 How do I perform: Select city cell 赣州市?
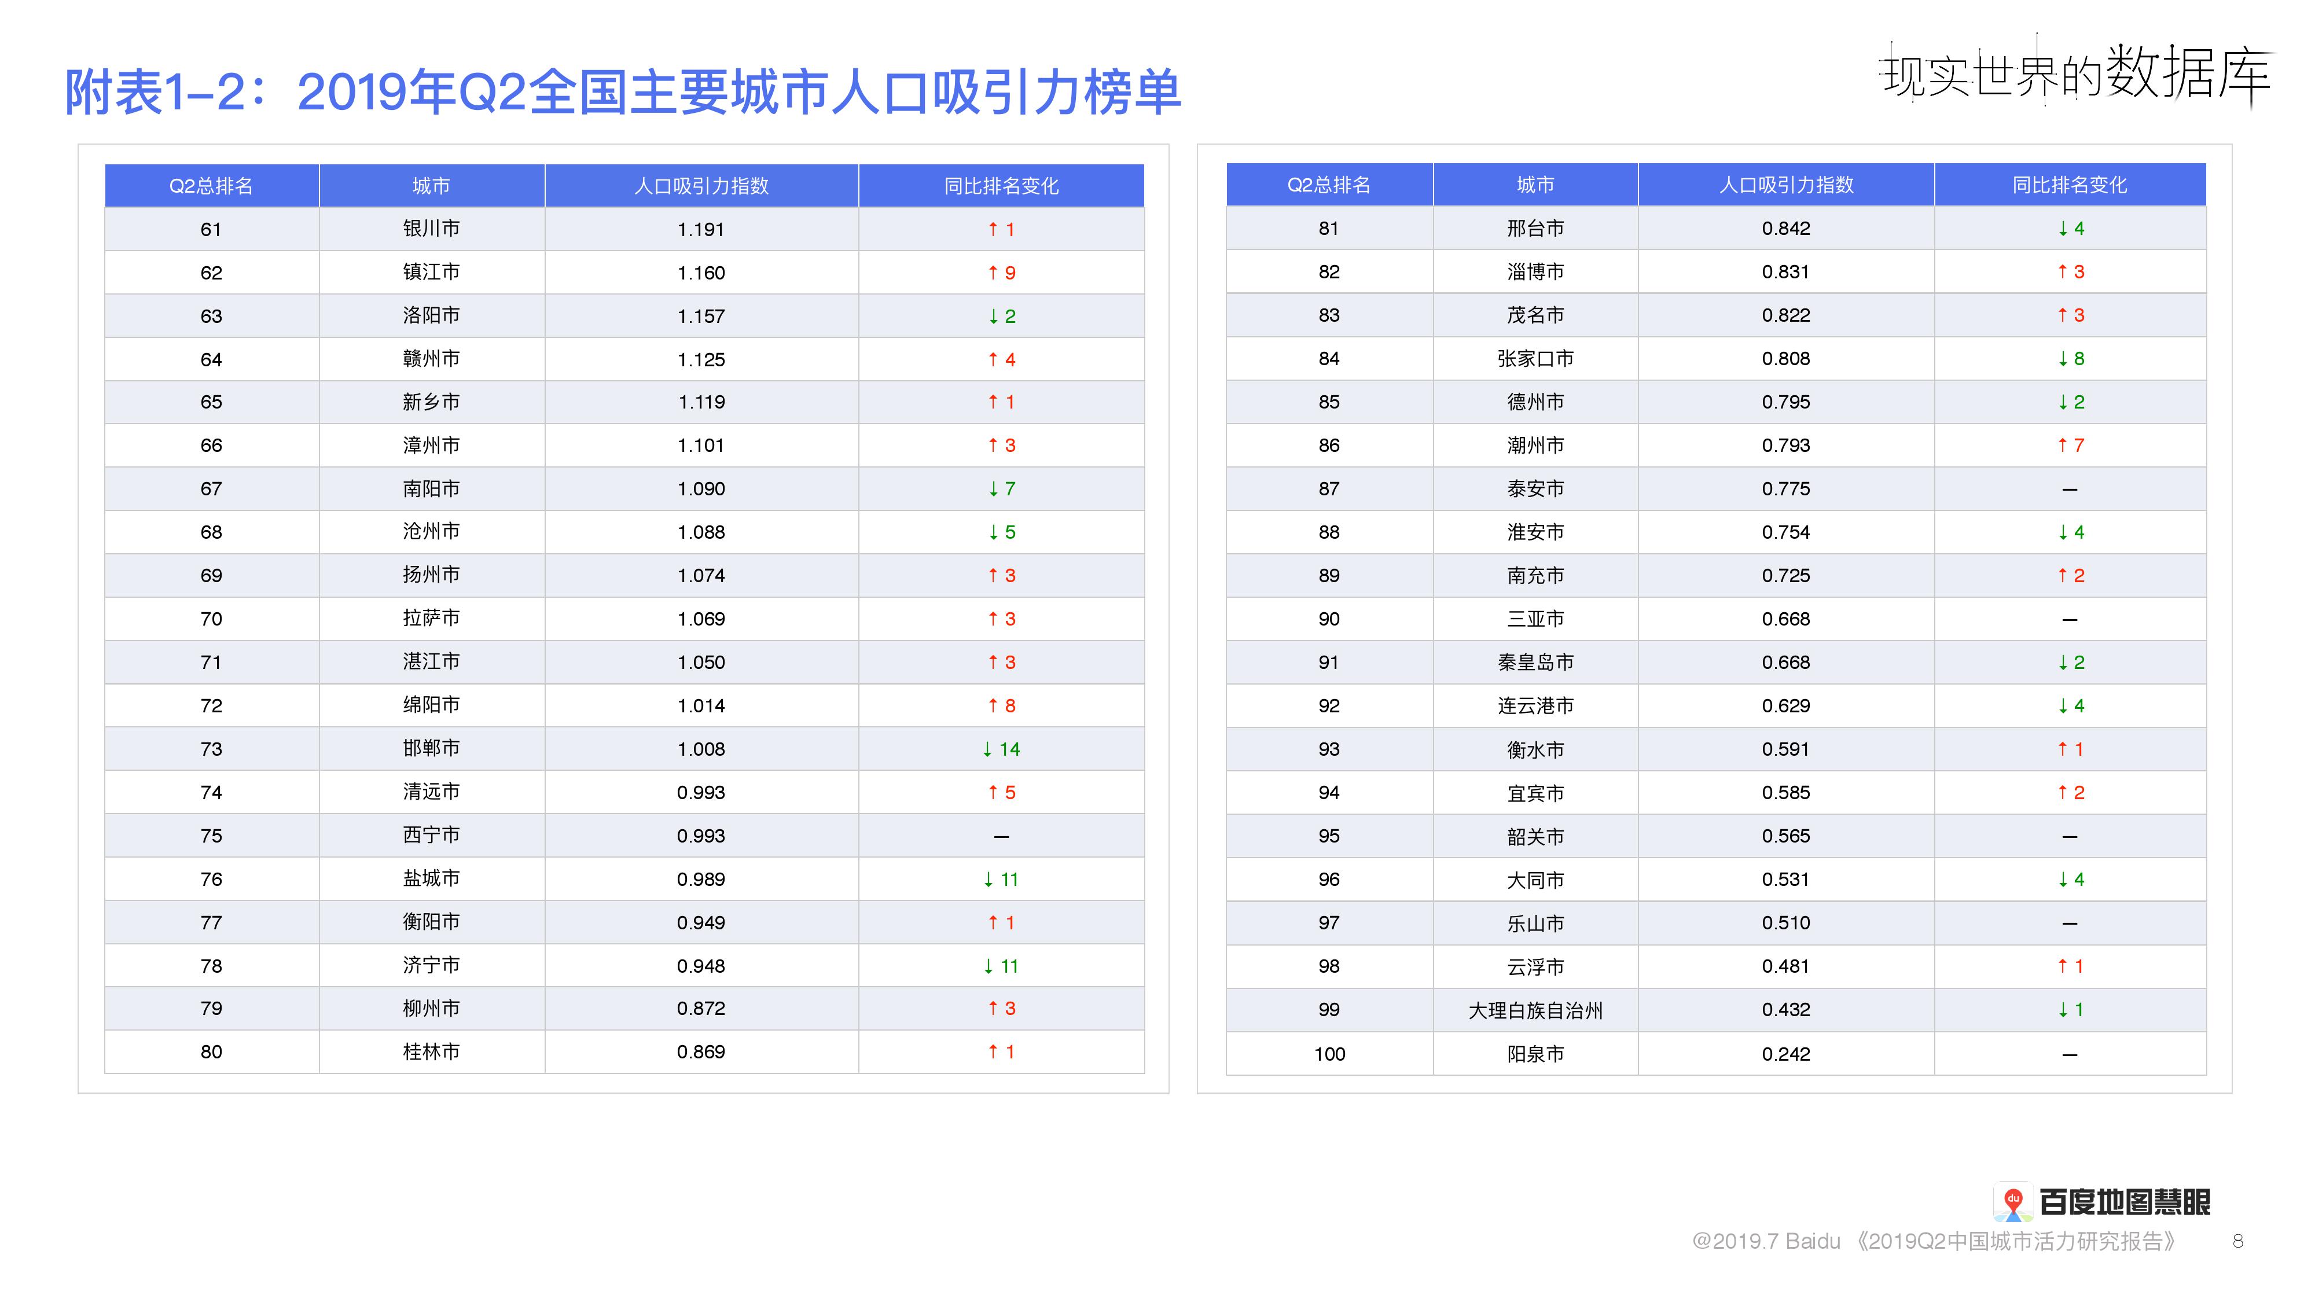431,359
